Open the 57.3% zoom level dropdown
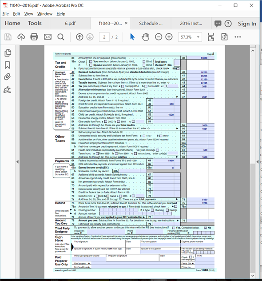 pos(190,37)
